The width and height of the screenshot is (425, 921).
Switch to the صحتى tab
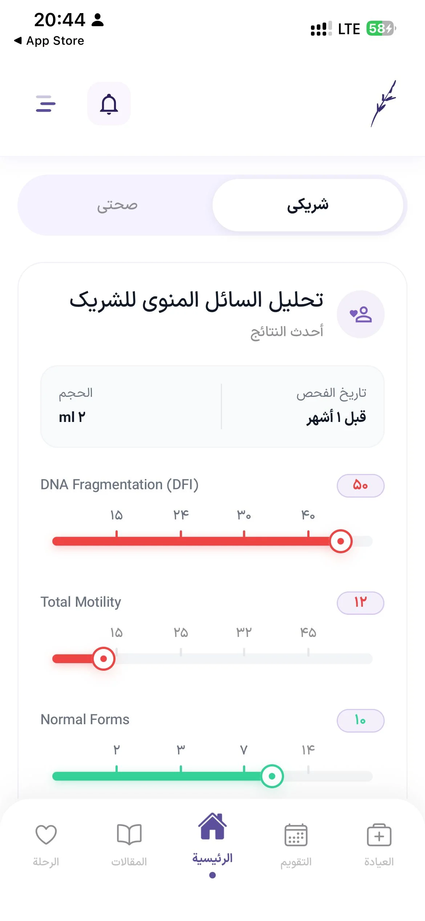[x=117, y=205]
